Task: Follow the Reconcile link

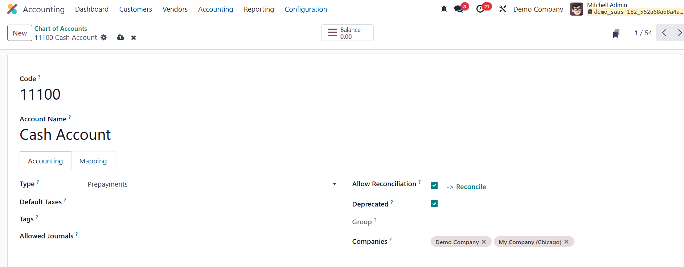Action: coord(471,187)
